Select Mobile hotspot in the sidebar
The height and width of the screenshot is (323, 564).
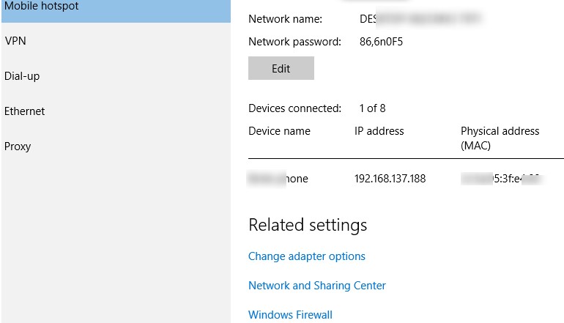42,7
